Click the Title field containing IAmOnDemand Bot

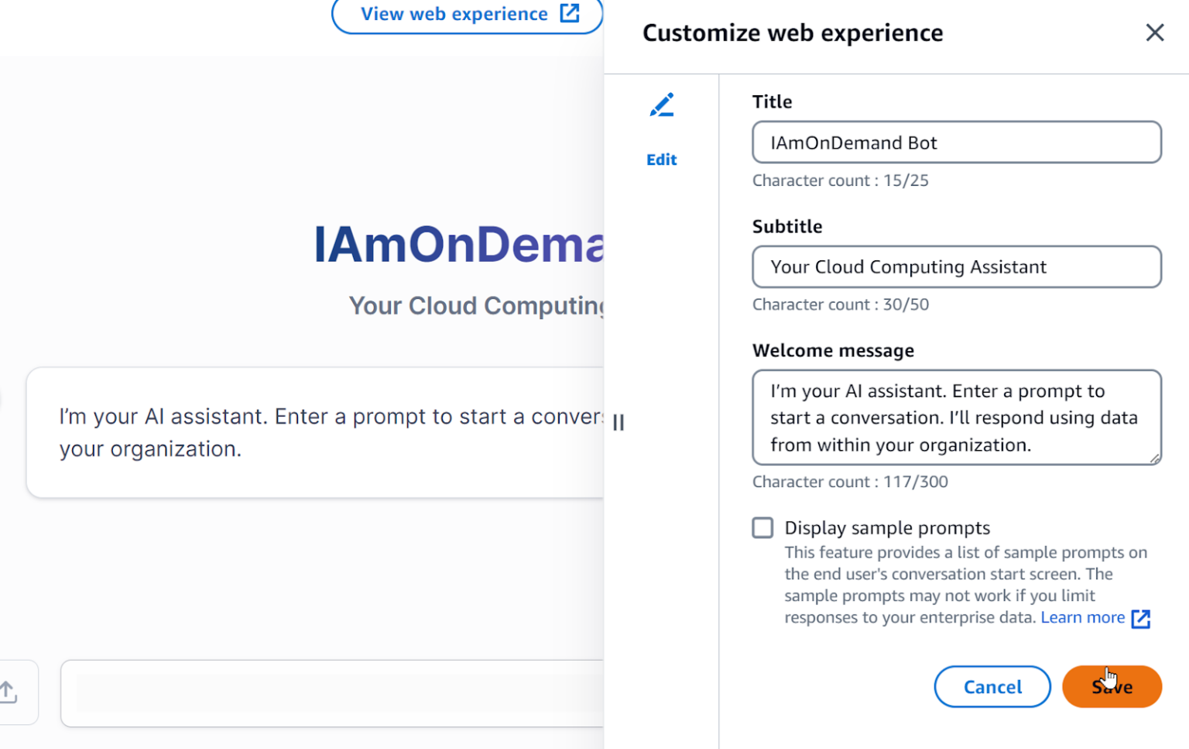[x=956, y=143]
